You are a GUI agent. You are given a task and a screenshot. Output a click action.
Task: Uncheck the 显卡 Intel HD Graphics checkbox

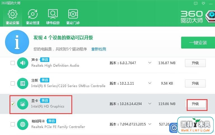point(13,104)
